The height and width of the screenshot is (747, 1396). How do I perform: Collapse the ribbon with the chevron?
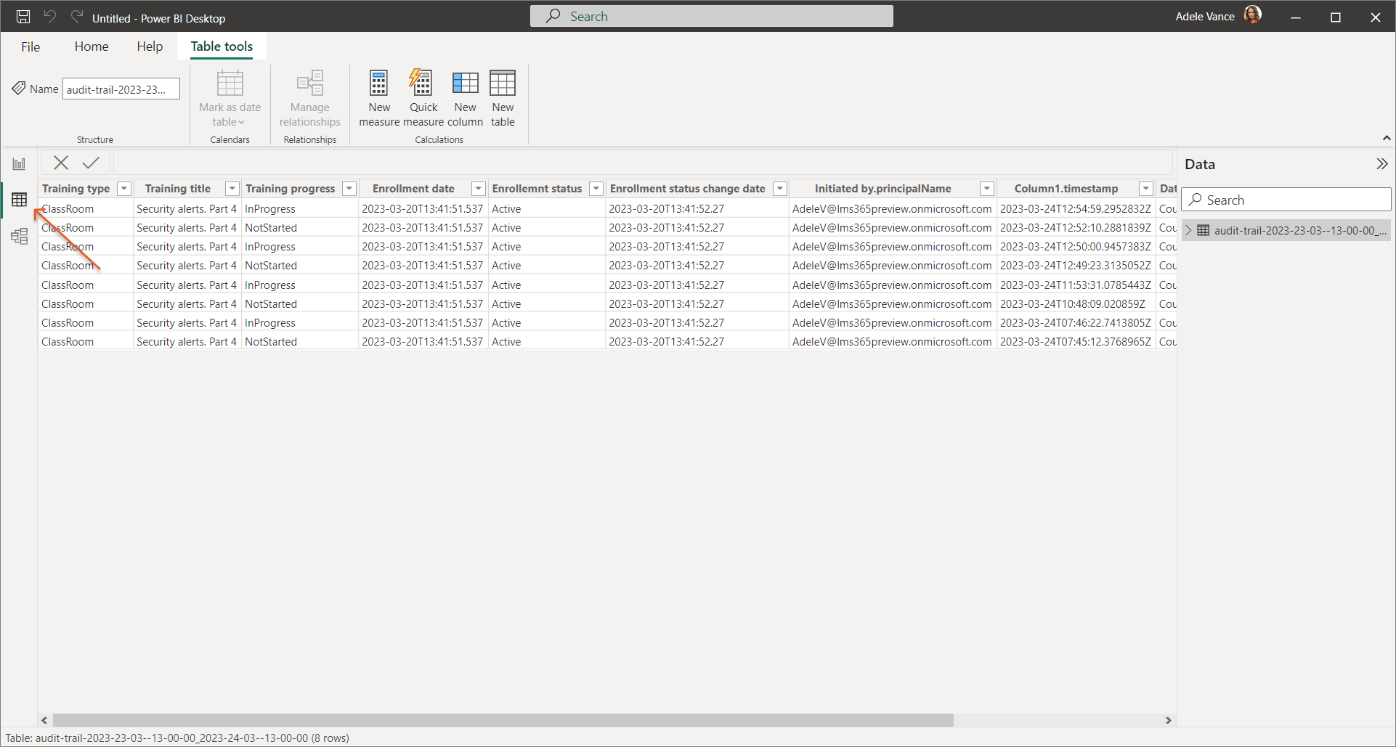click(x=1387, y=138)
